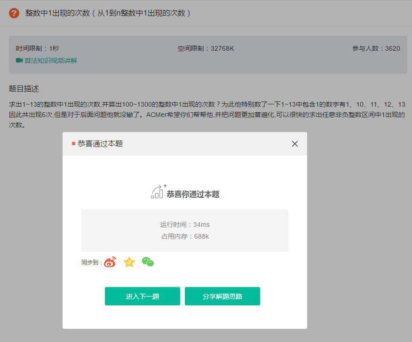The width and height of the screenshot is (412, 342).
Task: Click the 分享解题思路 button
Action: 222,296
